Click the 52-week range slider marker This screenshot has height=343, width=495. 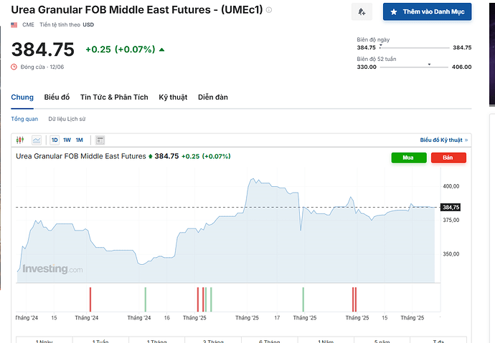click(429, 64)
